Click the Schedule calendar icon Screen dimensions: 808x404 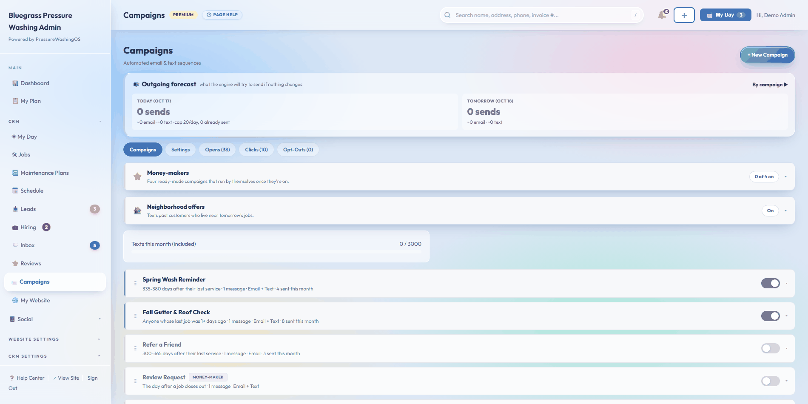tap(15, 191)
